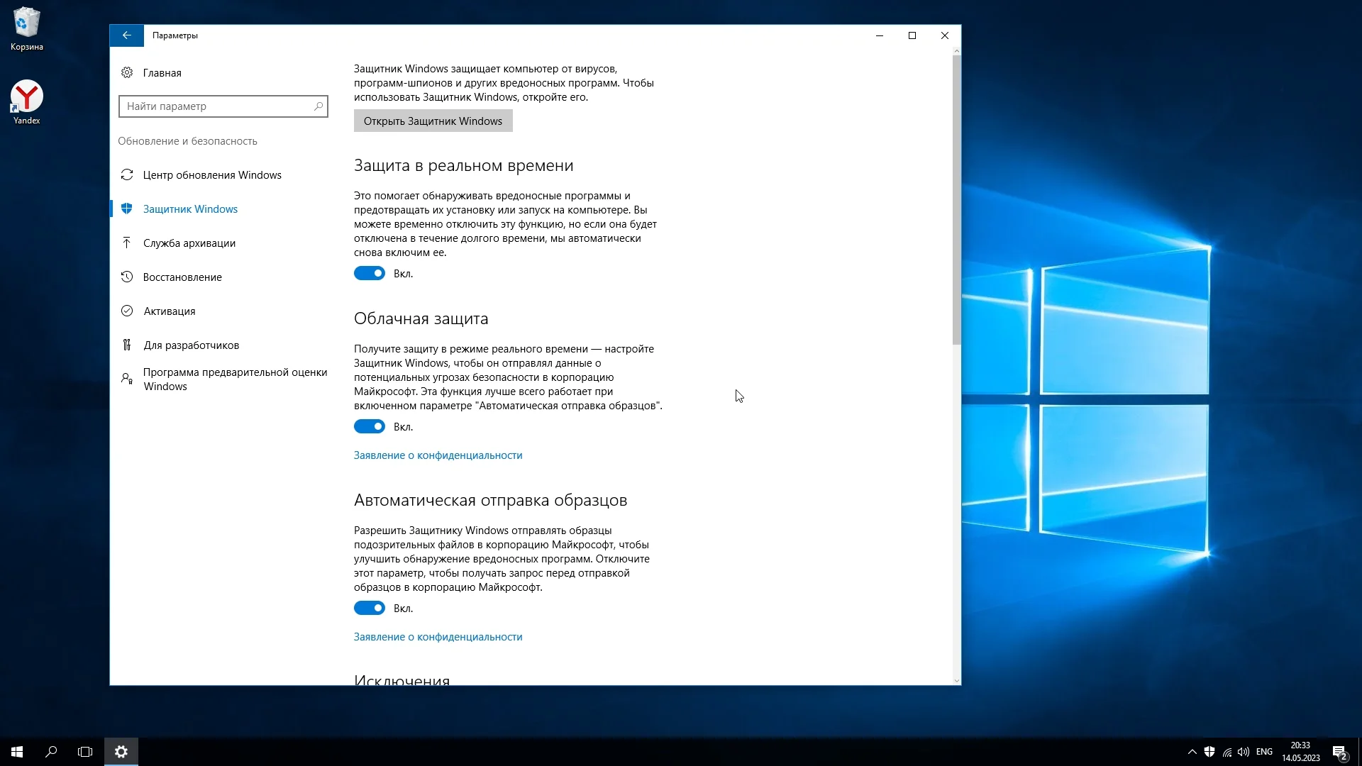Click the back arrow in Settings title bar

click(x=126, y=35)
